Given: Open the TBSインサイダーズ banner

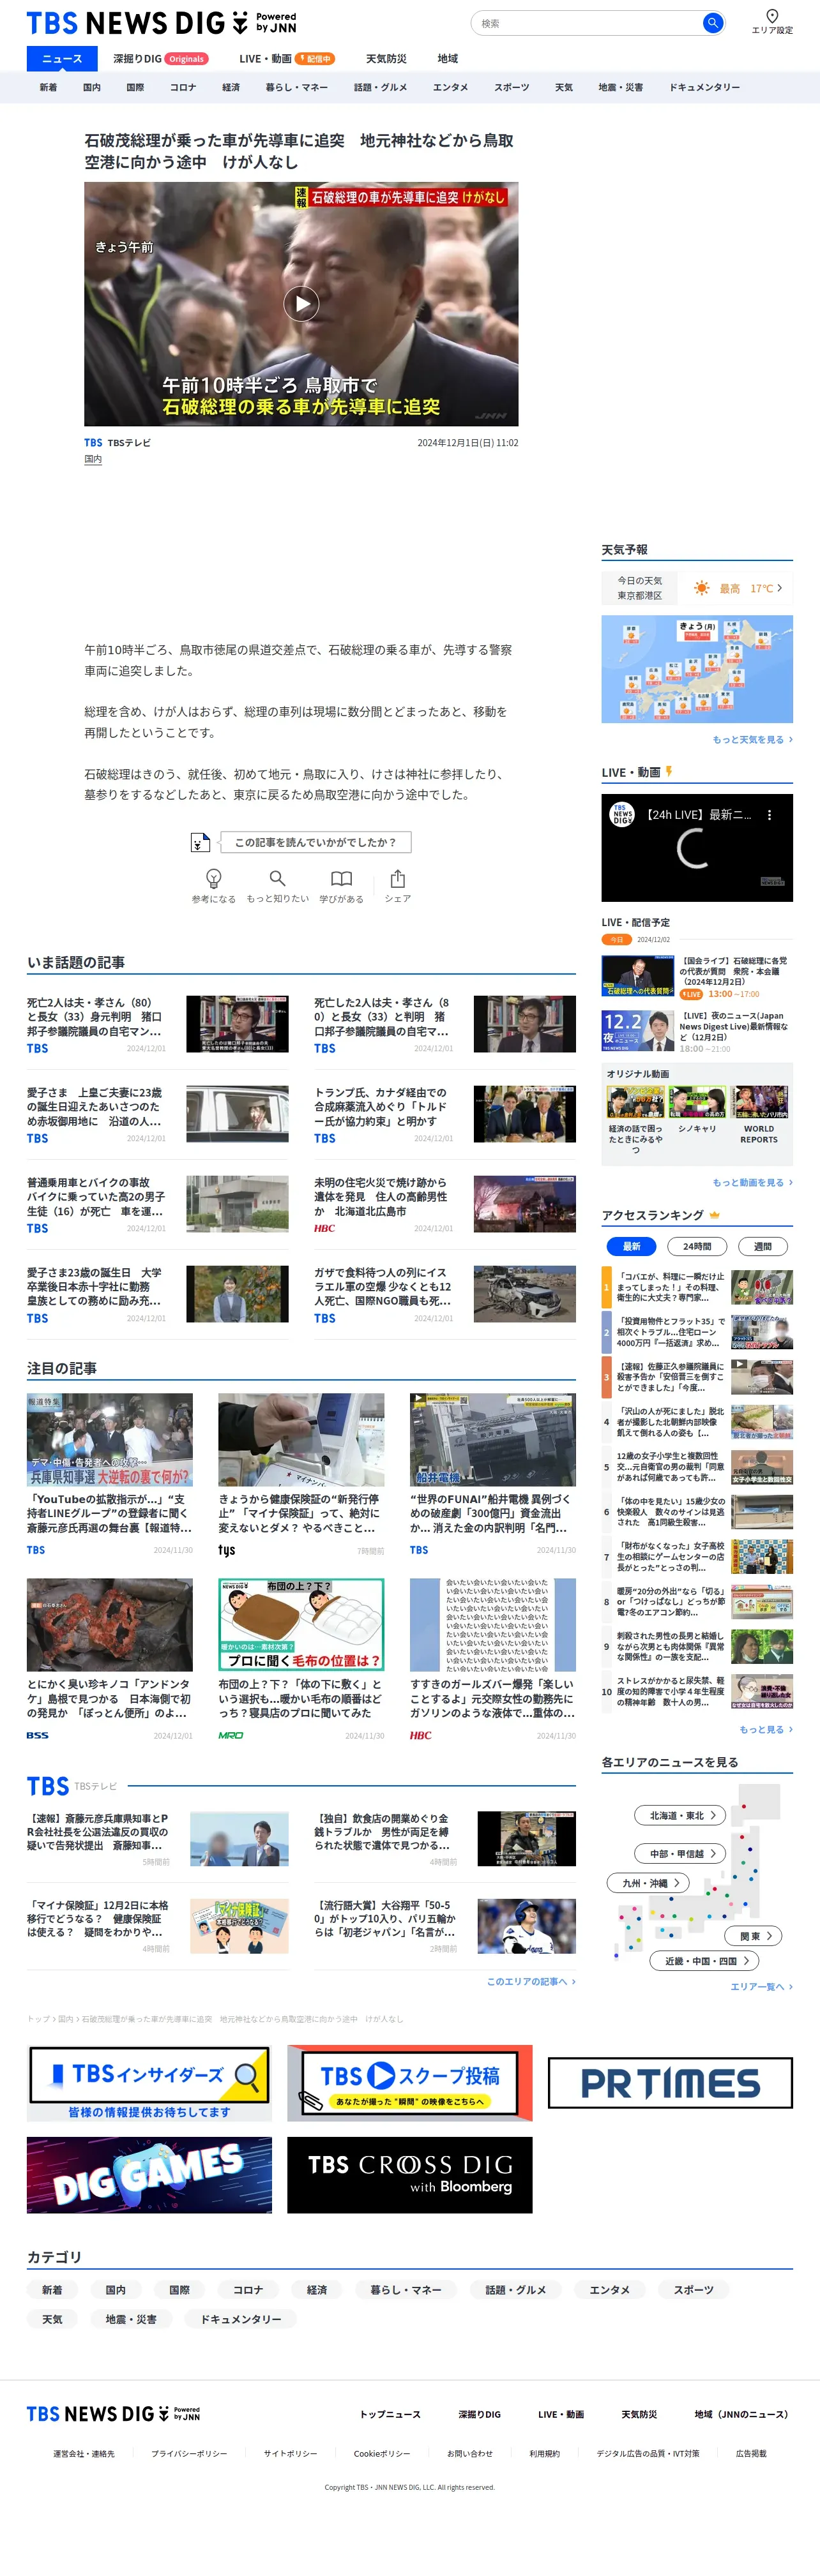Looking at the screenshot, I should coord(149,2083).
